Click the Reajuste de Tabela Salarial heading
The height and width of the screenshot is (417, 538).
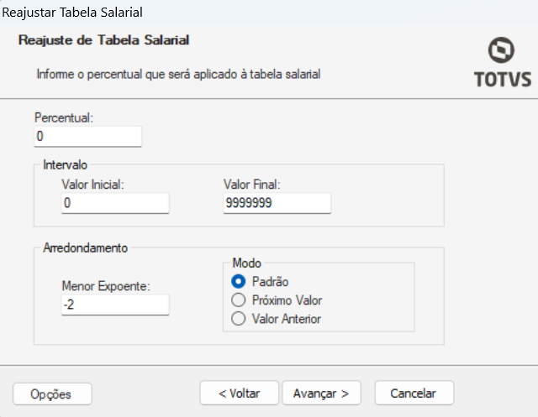click(x=103, y=39)
